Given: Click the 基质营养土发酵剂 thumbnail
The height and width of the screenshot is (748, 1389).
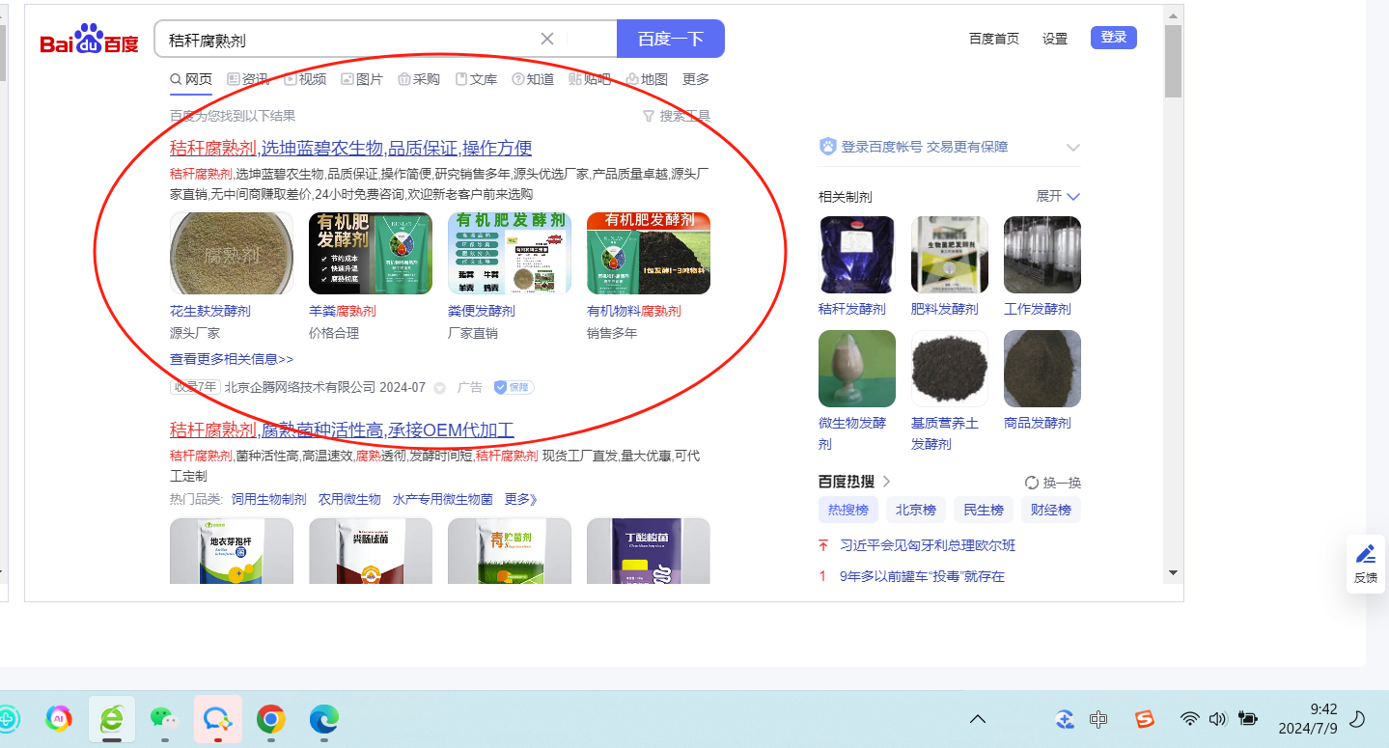Looking at the screenshot, I should [950, 369].
